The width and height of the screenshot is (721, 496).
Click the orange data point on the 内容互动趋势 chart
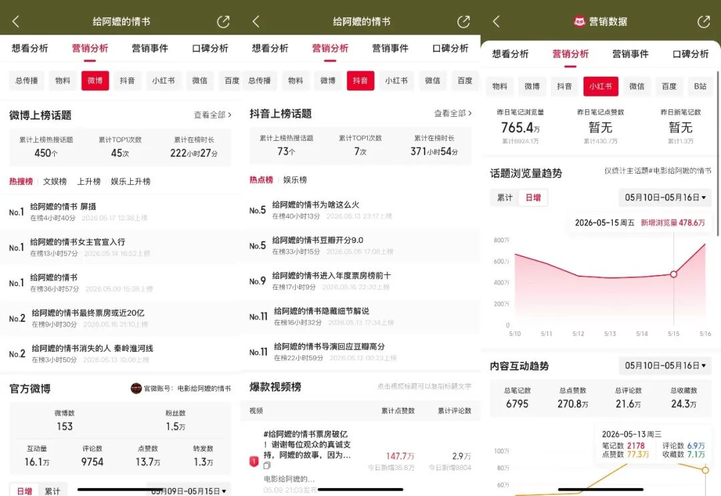706,470
